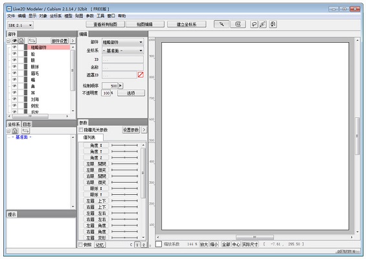Click the lock icon in top toolbar

tap(273, 24)
